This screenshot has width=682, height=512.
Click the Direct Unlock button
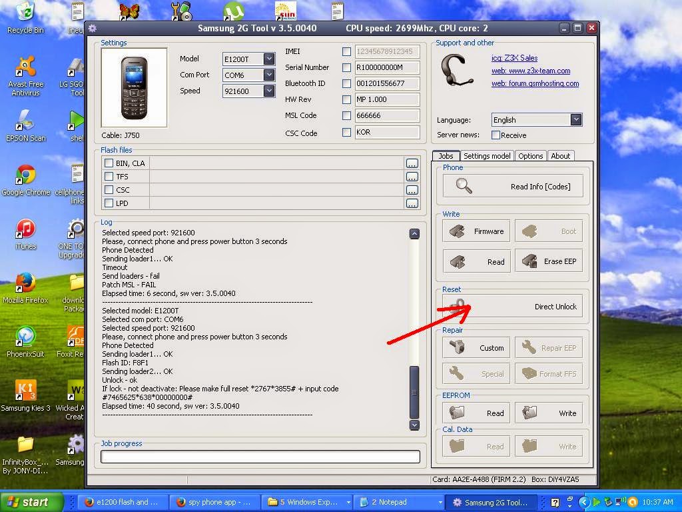[x=513, y=307]
